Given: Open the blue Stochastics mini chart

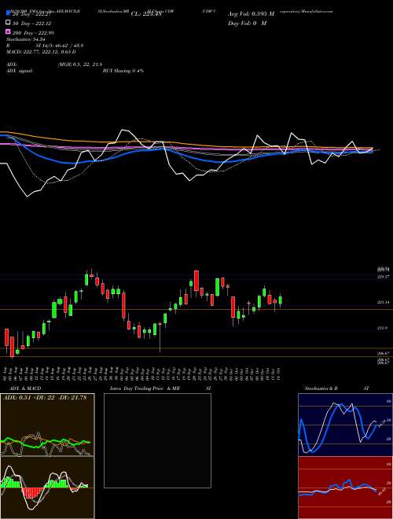Looking at the screenshot, I should 345,425.
